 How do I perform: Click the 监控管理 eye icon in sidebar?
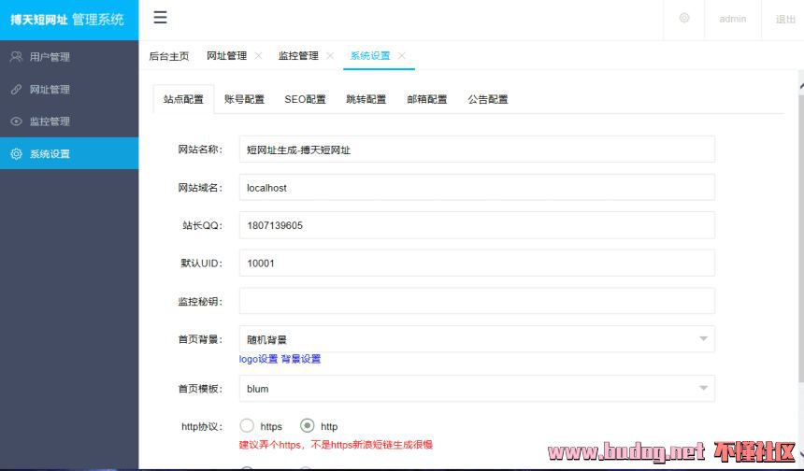pyautogui.click(x=16, y=121)
